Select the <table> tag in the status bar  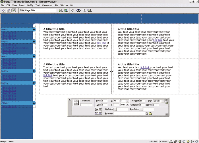coord(10,141)
